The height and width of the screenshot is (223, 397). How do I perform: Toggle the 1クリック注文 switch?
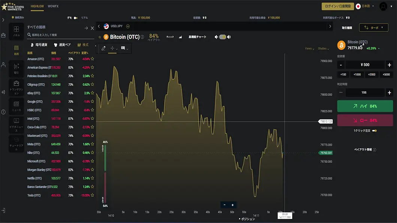click(375, 131)
